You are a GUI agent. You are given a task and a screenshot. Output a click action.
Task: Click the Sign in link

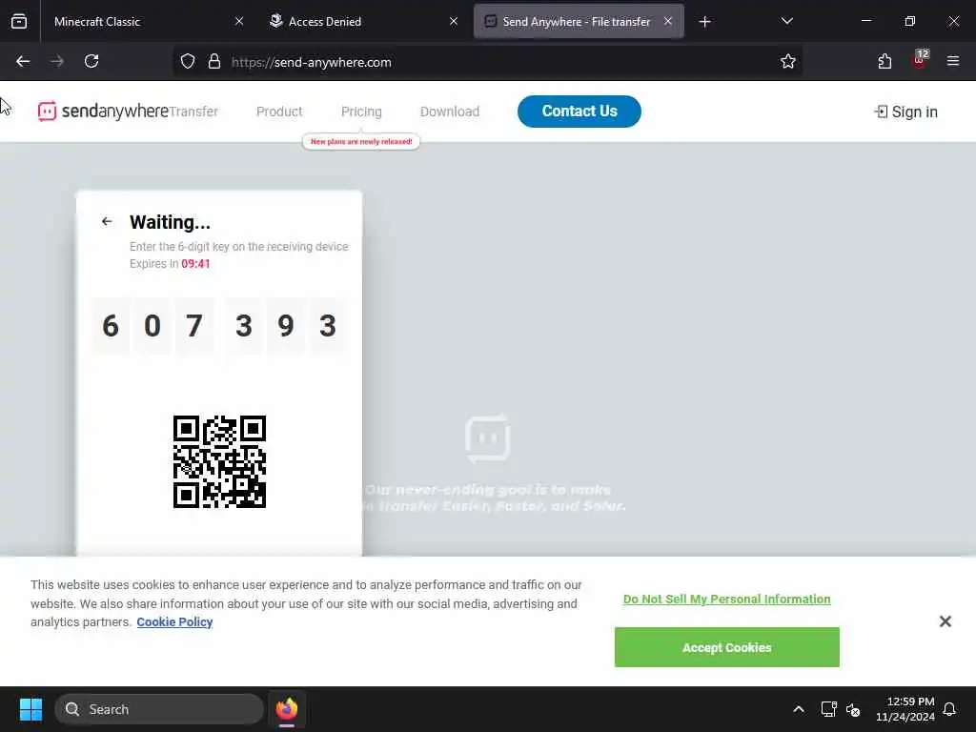pos(905,112)
